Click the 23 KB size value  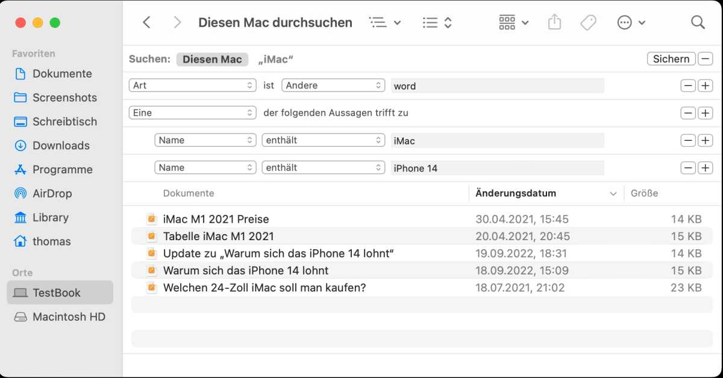click(686, 287)
